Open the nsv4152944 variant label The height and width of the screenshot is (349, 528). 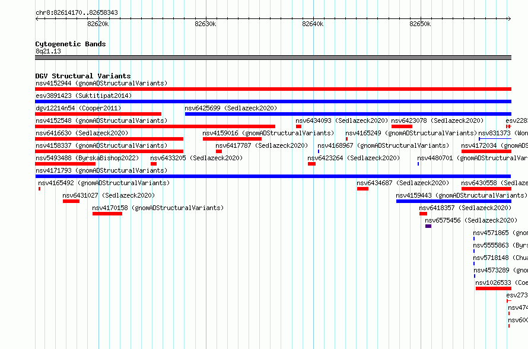tap(101, 83)
